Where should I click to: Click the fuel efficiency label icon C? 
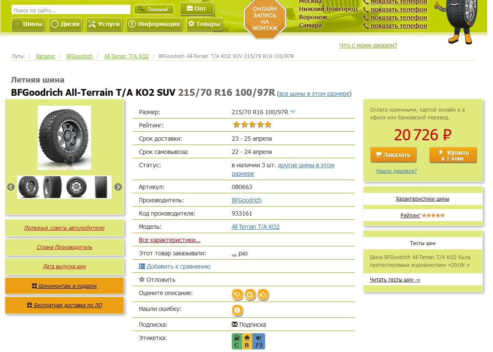tap(236, 342)
